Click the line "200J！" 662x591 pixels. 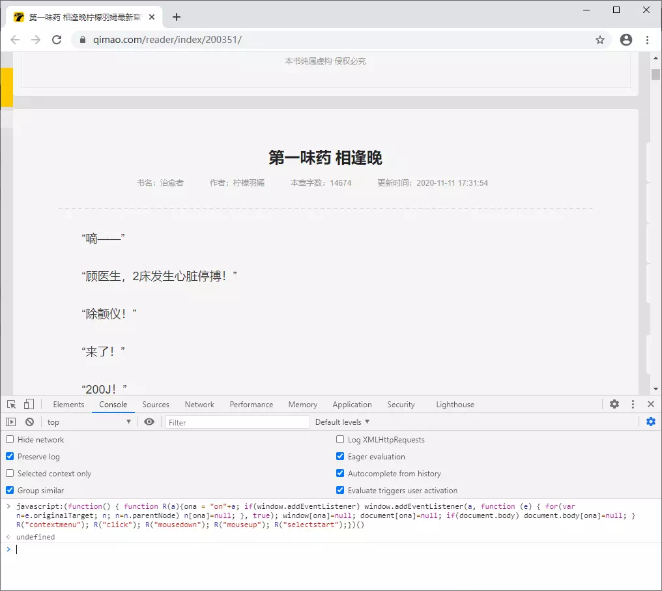104,389
